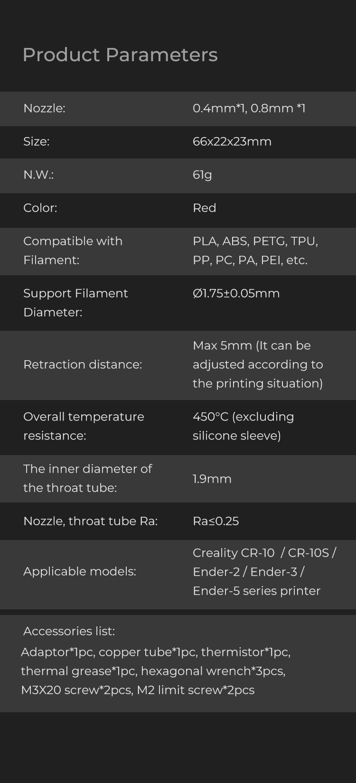Click the Creality CR-10 applicable models text
This screenshot has height=783, width=356.
click(264, 572)
